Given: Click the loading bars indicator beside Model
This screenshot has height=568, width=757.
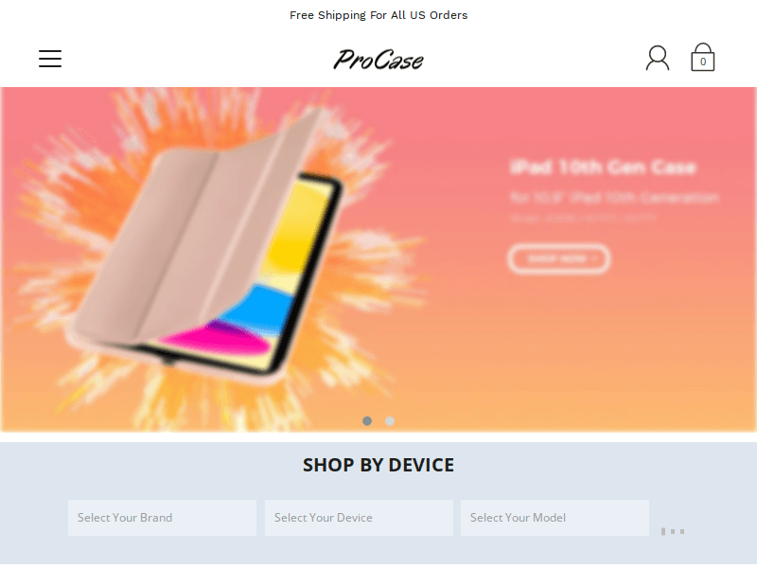Looking at the screenshot, I should pyautogui.click(x=673, y=531).
